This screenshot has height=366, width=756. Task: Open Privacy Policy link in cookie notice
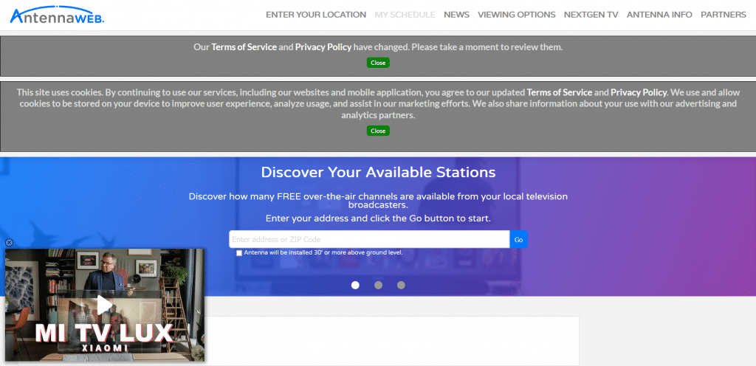(639, 92)
